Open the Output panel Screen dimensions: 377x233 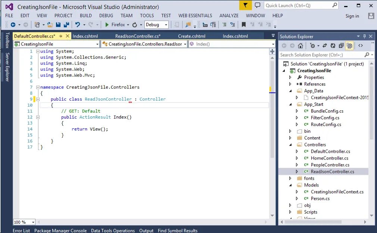(x=146, y=230)
